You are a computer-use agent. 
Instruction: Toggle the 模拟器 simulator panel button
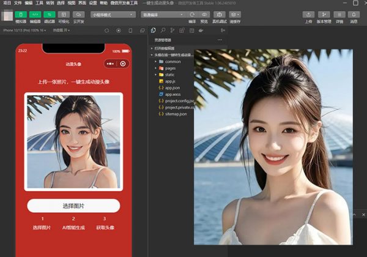[20, 14]
